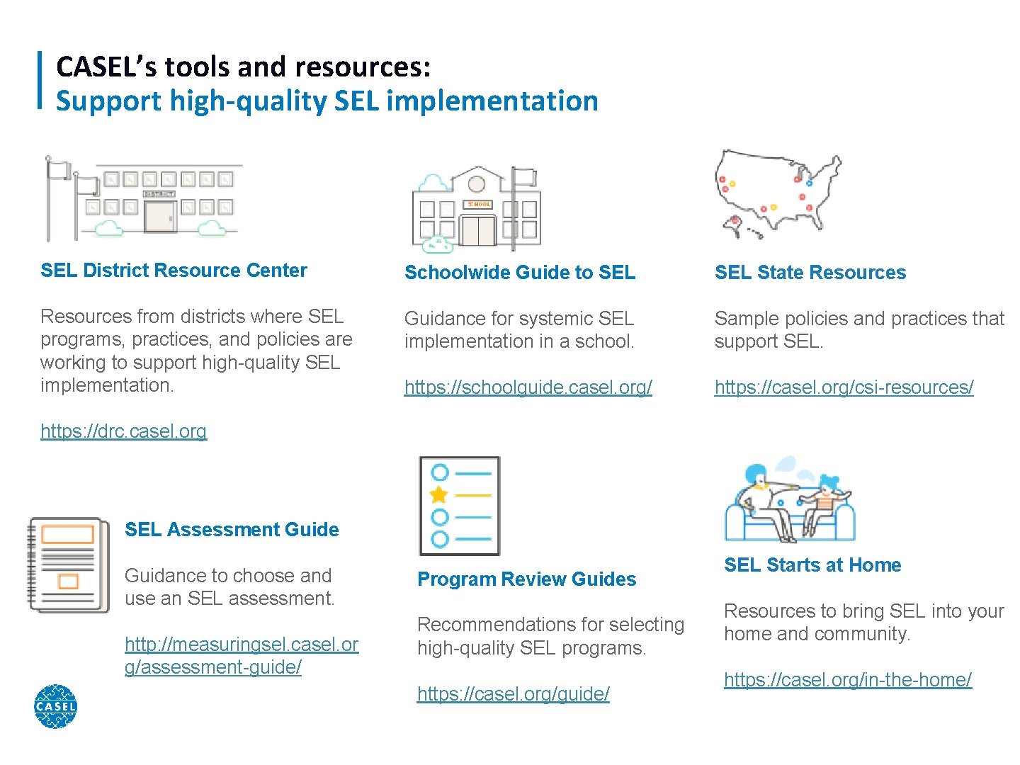Image resolution: width=1020 pixels, height=765 pixels.
Task: Open the schoolguide.casel.org link
Action: pyautogui.click(x=528, y=387)
